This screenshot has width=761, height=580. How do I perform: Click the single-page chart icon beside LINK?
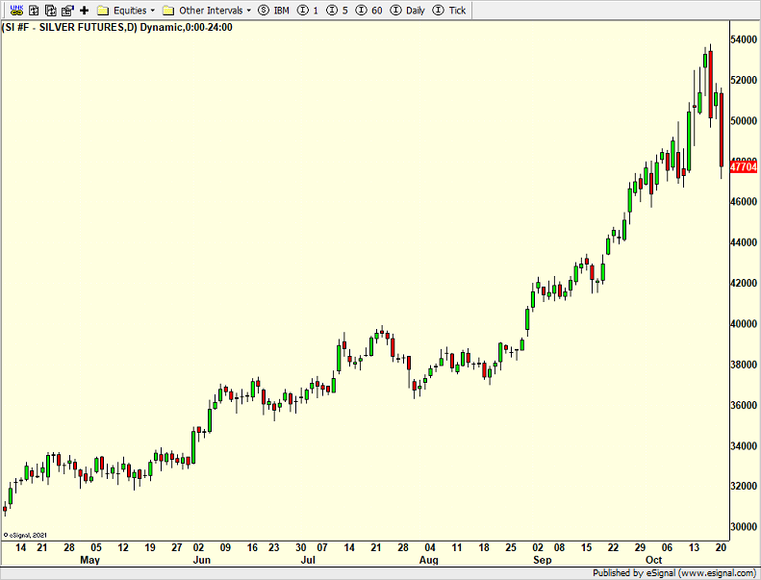click(33, 10)
